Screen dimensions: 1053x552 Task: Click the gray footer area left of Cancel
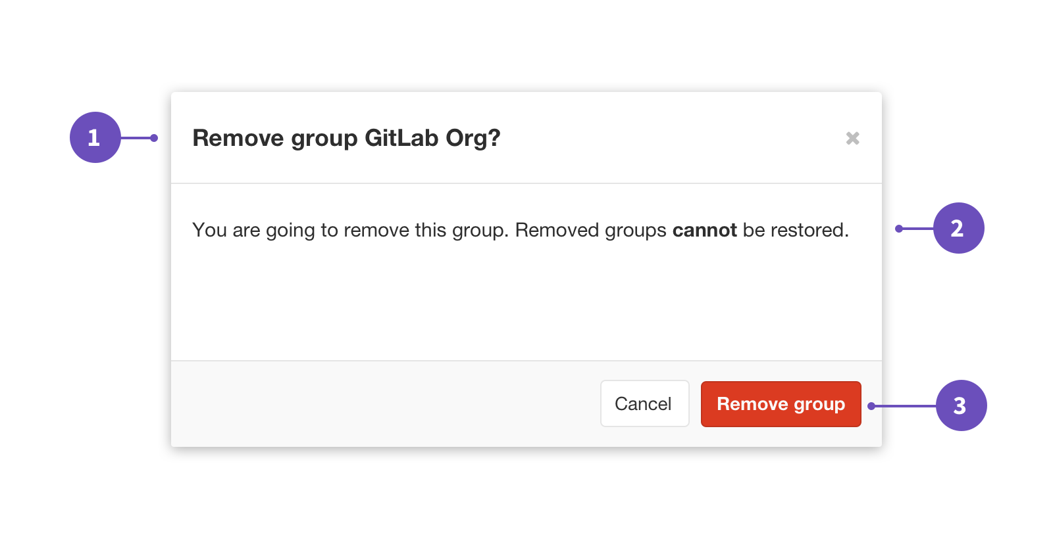[382, 403]
